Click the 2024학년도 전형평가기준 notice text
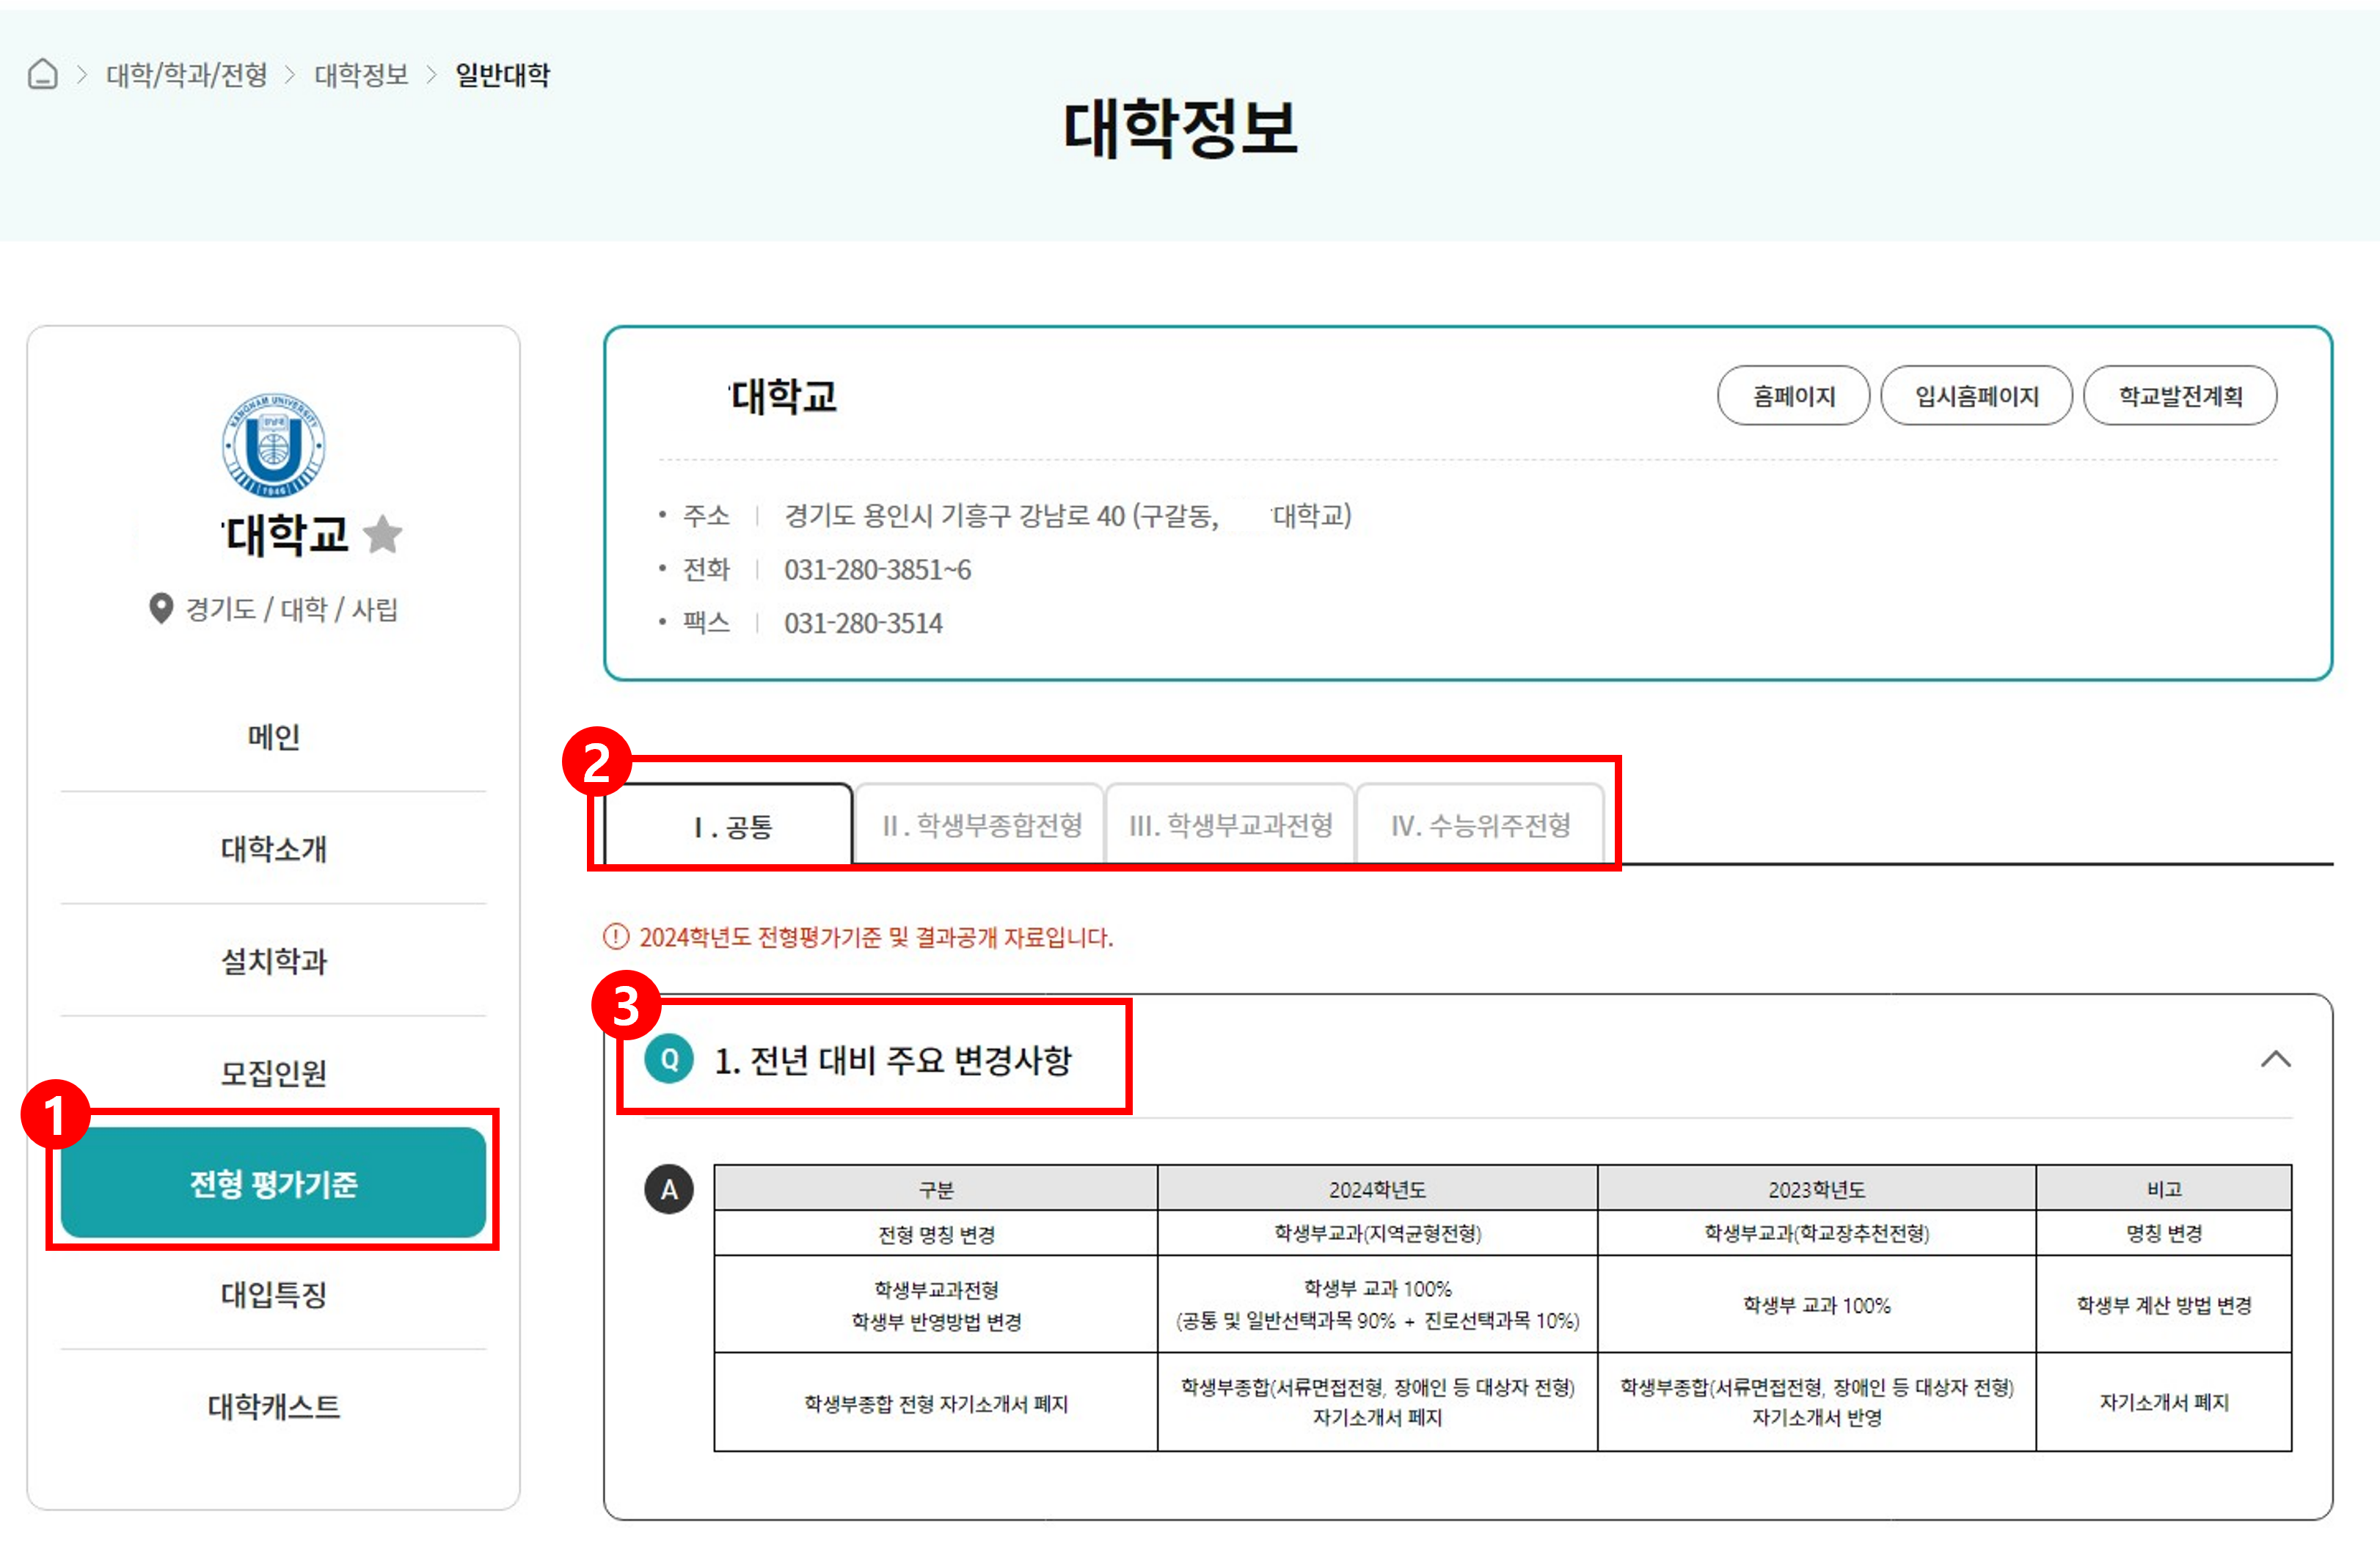The height and width of the screenshot is (1556, 2380). click(876, 937)
